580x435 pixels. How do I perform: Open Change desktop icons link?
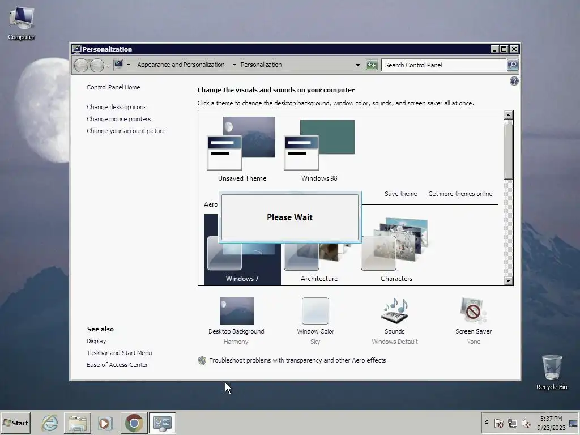click(x=117, y=107)
